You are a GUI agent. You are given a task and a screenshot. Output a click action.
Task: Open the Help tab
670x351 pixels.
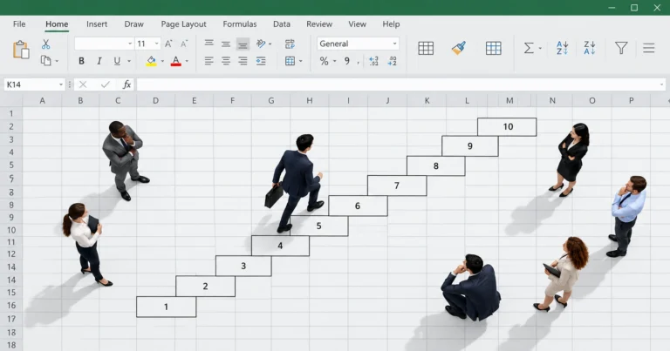click(391, 24)
